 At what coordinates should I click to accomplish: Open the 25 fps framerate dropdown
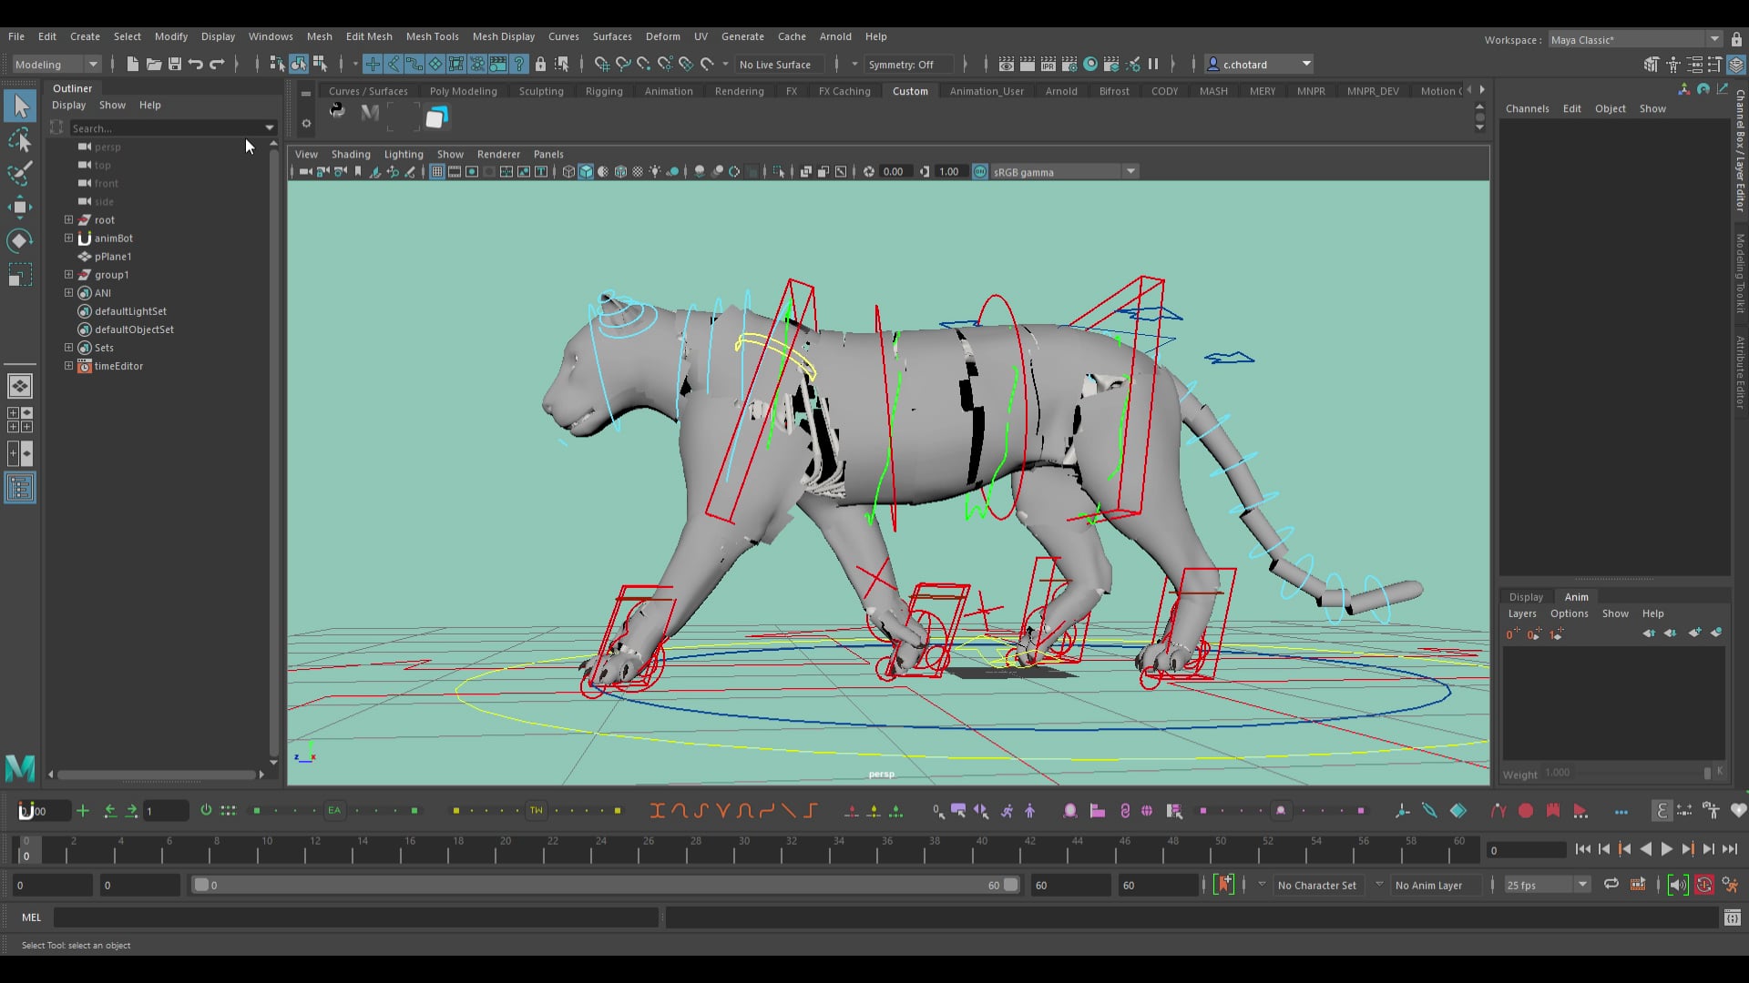coord(1546,885)
